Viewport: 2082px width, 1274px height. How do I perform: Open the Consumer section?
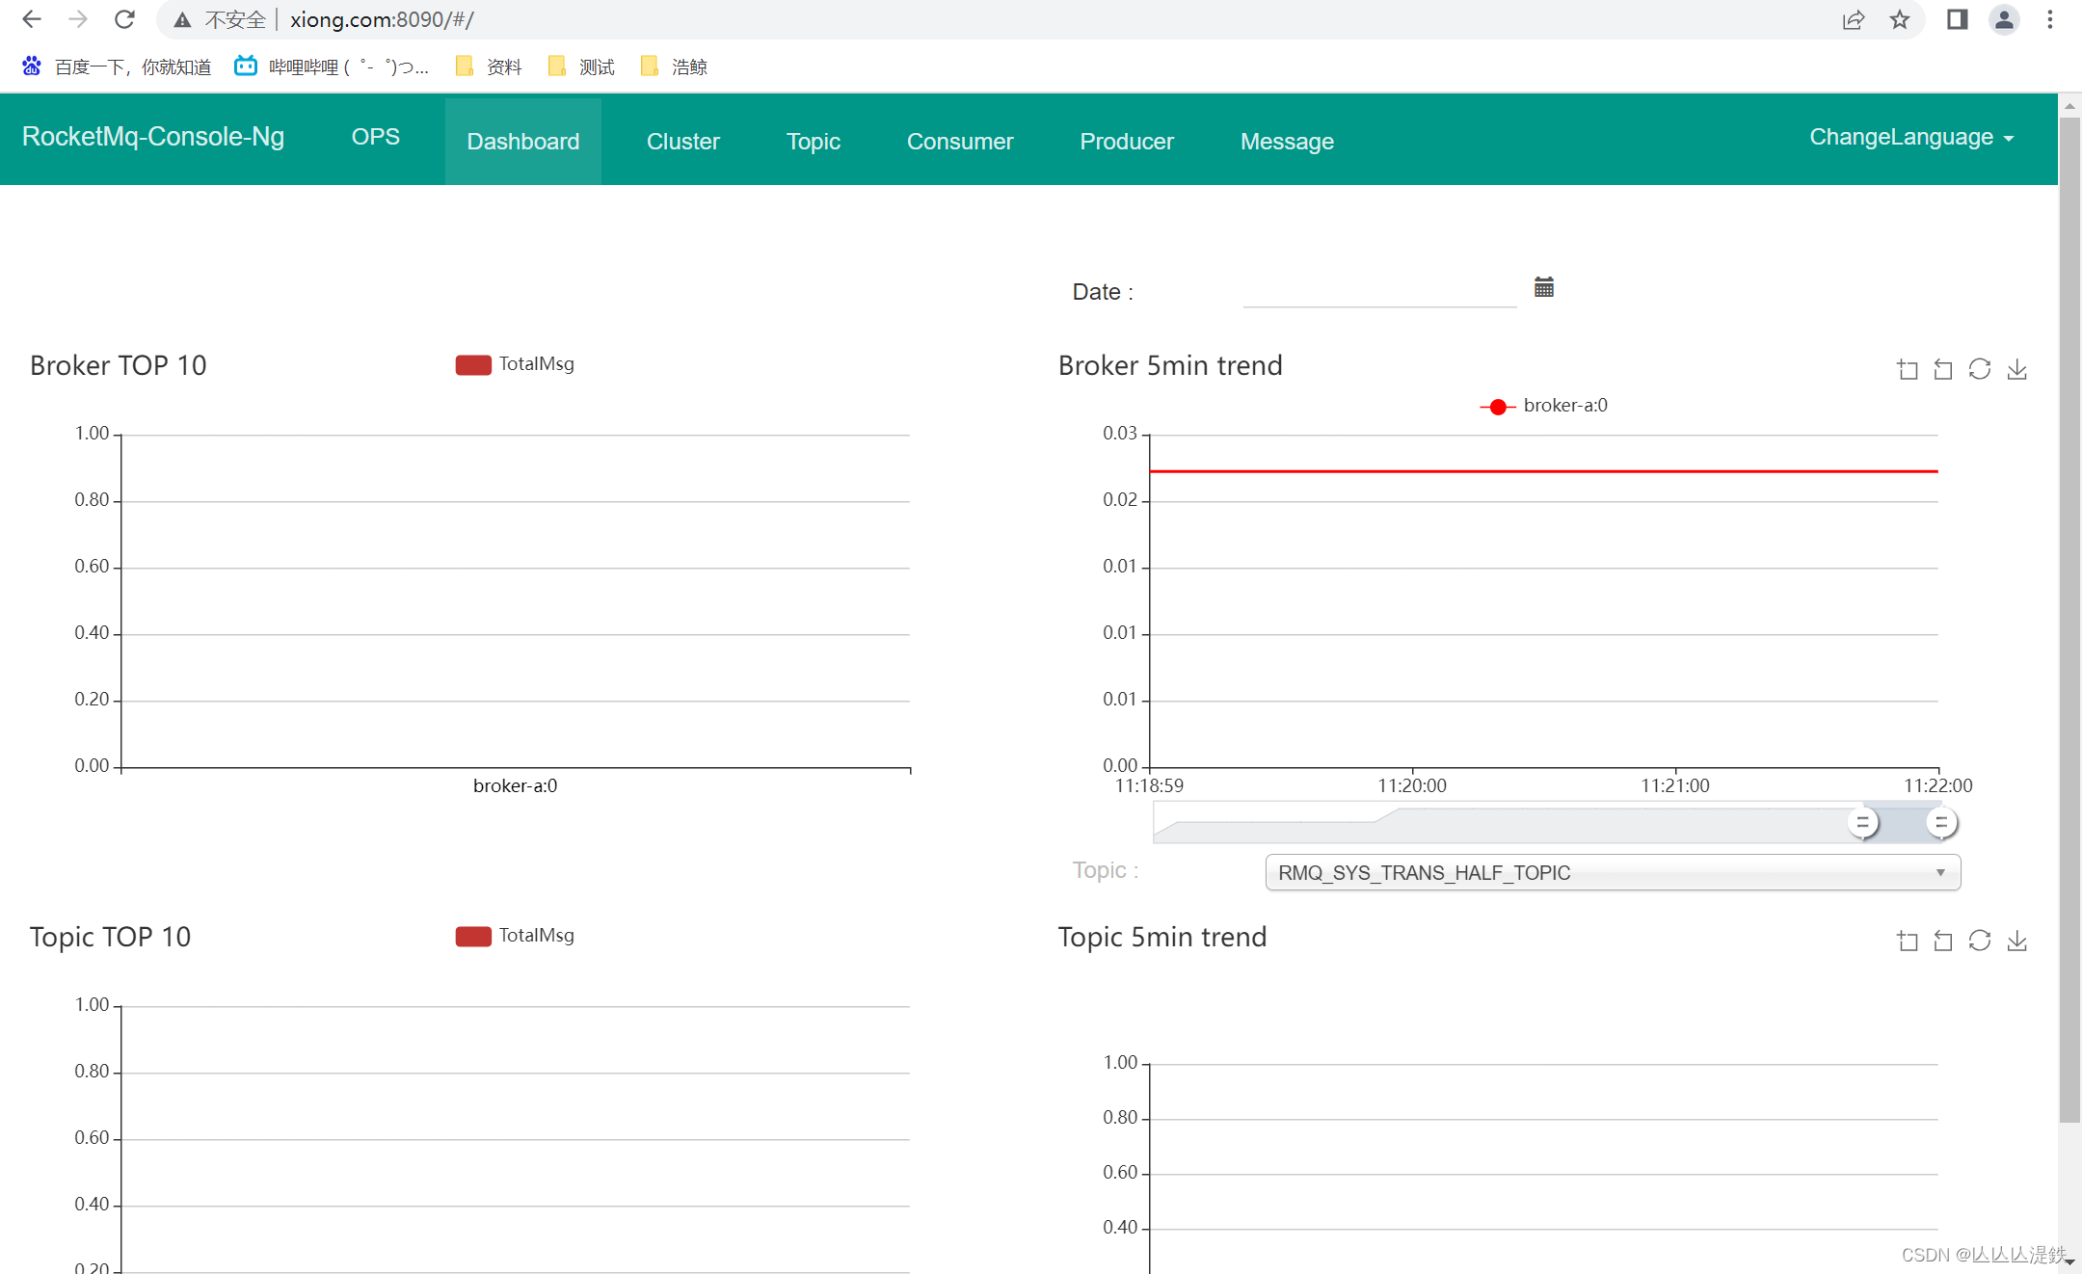(x=959, y=141)
